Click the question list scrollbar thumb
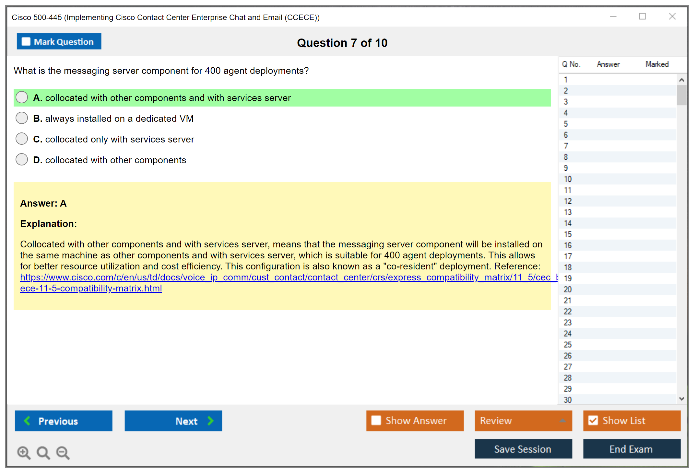The height and width of the screenshot is (476, 697). [x=681, y=95]
